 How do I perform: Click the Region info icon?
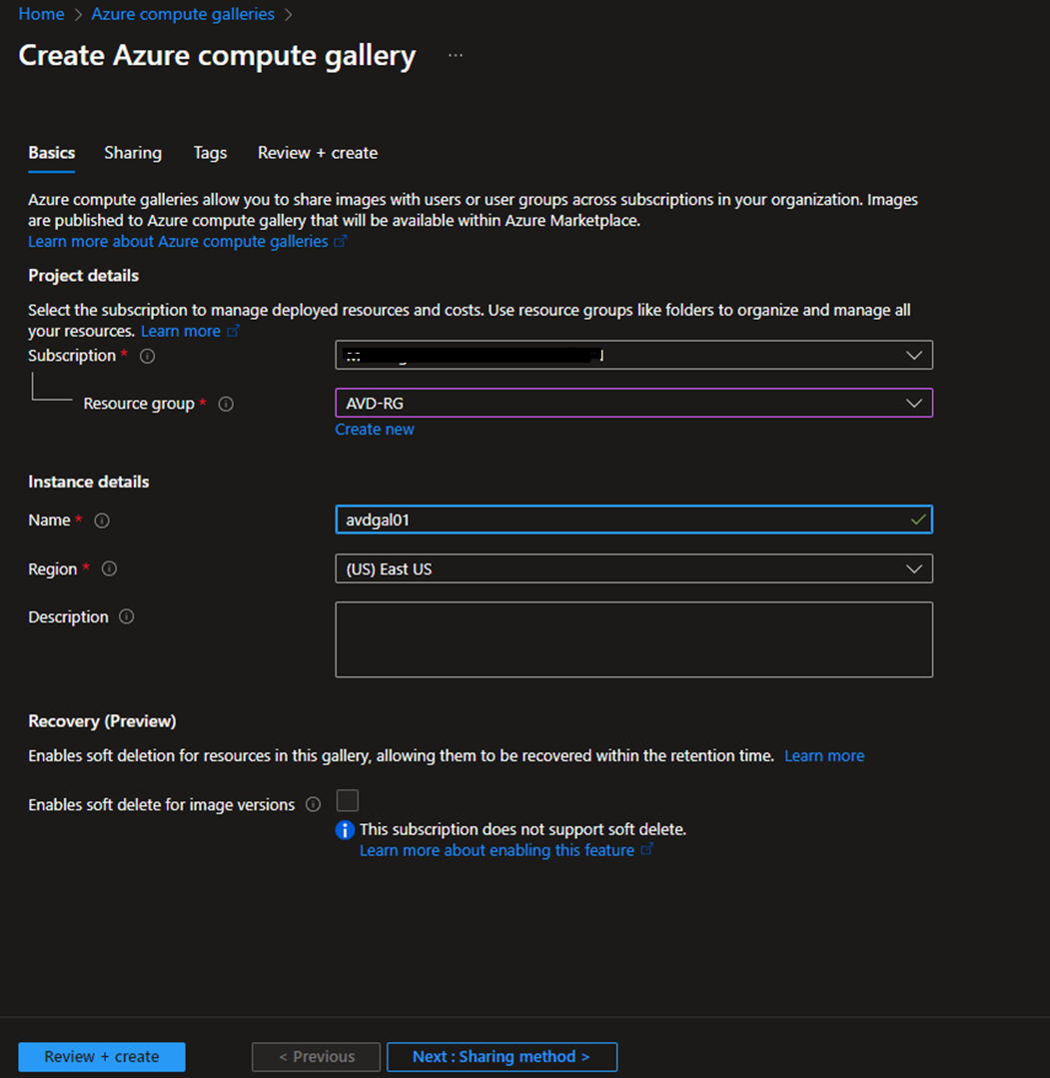point(109,569)
